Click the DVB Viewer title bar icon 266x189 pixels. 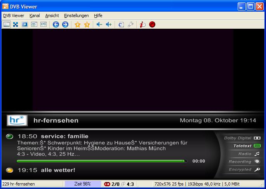(x=5, y=7)
